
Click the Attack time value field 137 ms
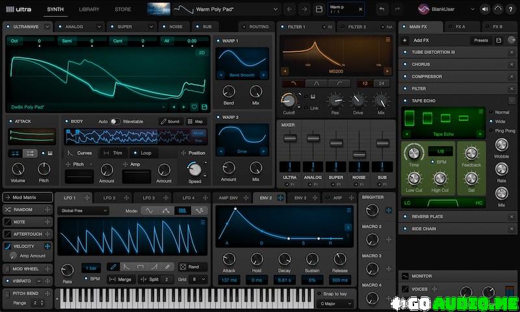click(229, 279)
